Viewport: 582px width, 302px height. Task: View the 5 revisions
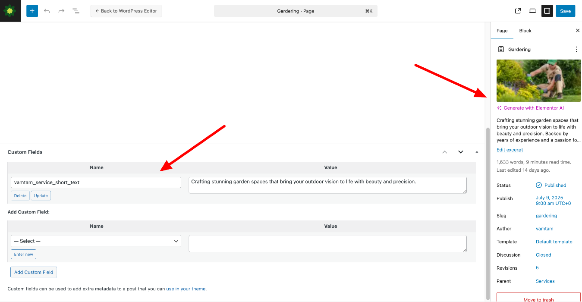[537, 268]
